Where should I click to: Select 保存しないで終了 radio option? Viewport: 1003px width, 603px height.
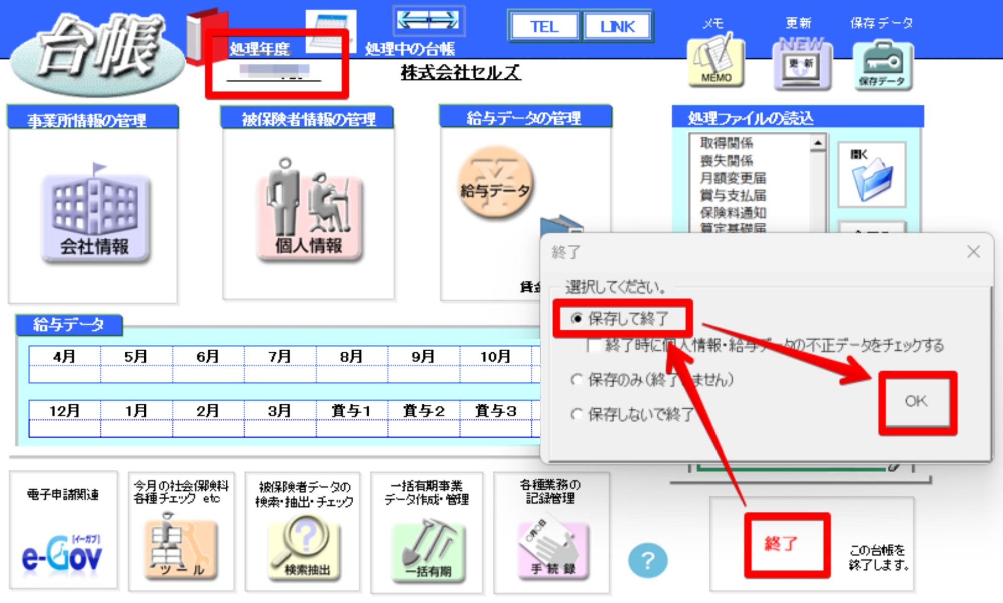pos(632,414)
